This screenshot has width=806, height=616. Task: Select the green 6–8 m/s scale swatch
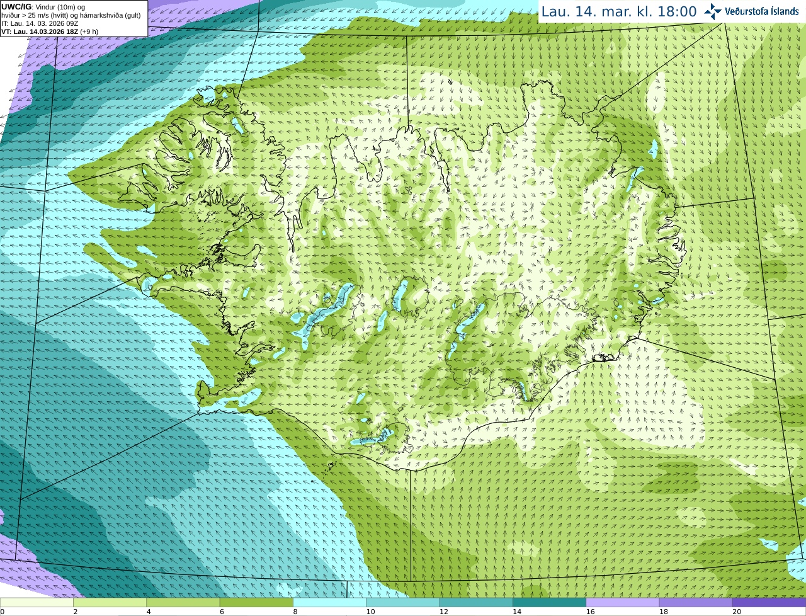[x=256, y=602]
